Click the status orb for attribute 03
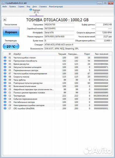 [5, 64]
